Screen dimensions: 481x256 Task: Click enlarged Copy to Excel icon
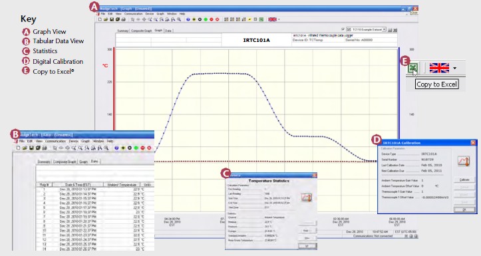413,68
